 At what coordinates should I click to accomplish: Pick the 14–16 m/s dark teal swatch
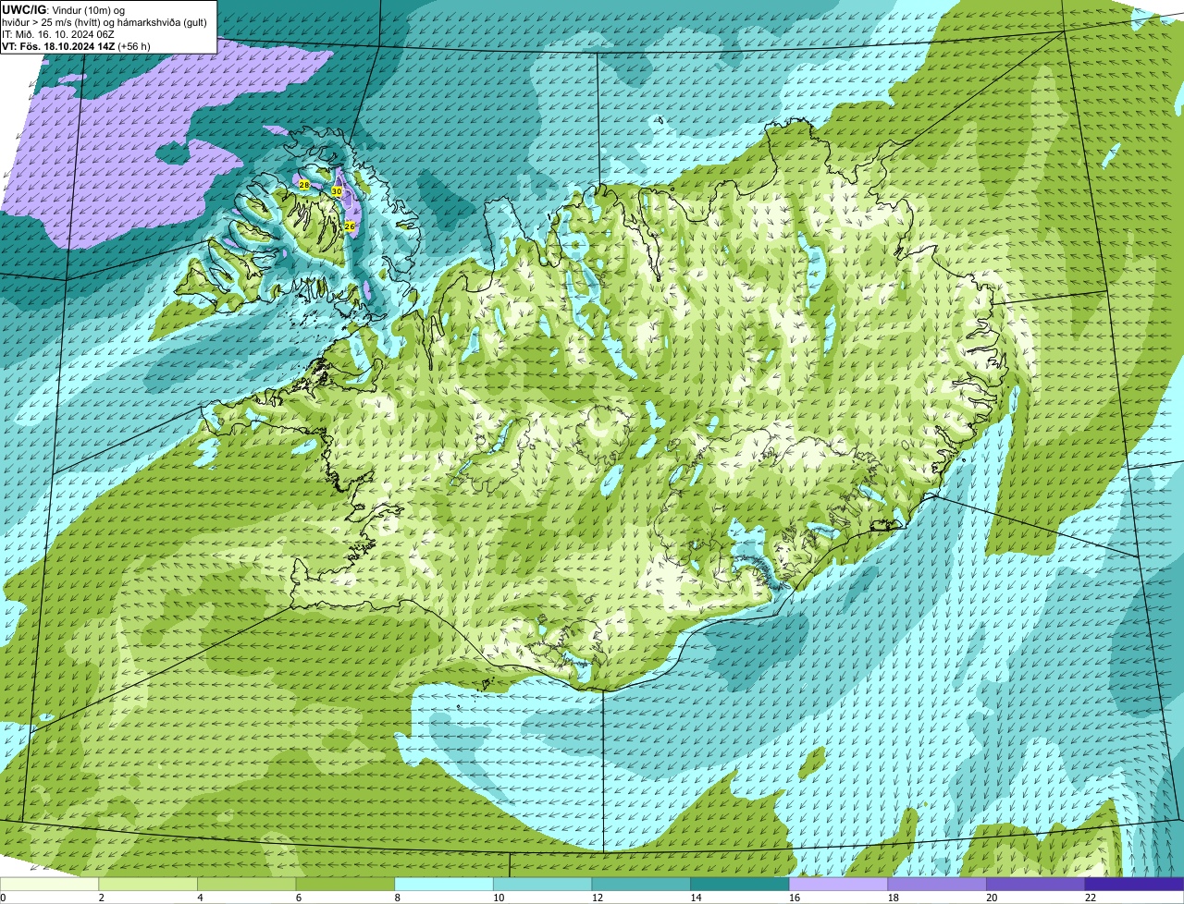(x=740, y=884)
